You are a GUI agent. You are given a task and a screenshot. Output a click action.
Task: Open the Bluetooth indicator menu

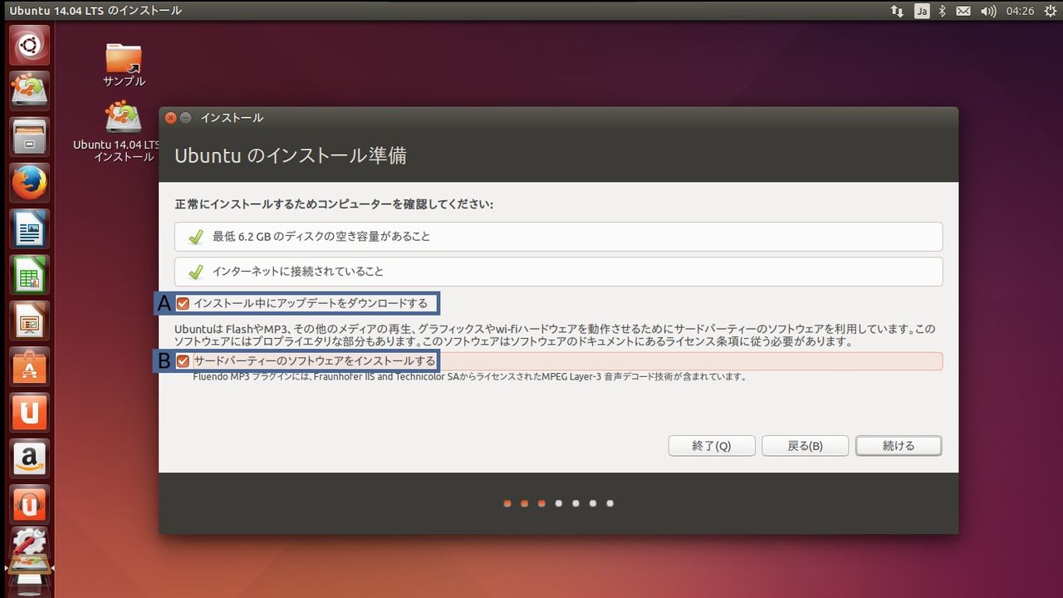943,11
